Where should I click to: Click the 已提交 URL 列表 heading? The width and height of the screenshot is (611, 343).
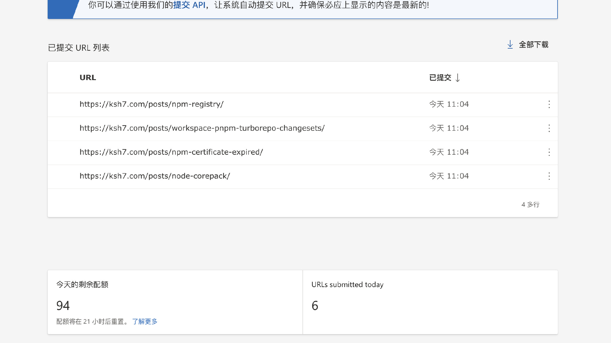pyautogui.click(x=79, y=48)
